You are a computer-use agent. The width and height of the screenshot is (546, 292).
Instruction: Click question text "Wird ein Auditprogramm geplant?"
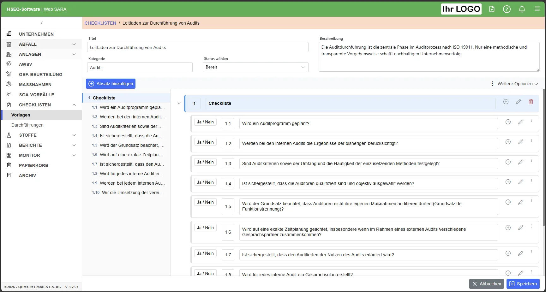[x=276, y=123]
